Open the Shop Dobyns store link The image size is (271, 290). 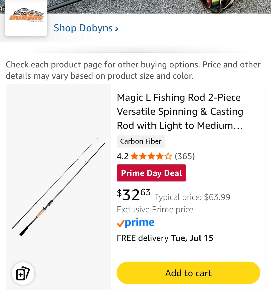tap(83, 28)
